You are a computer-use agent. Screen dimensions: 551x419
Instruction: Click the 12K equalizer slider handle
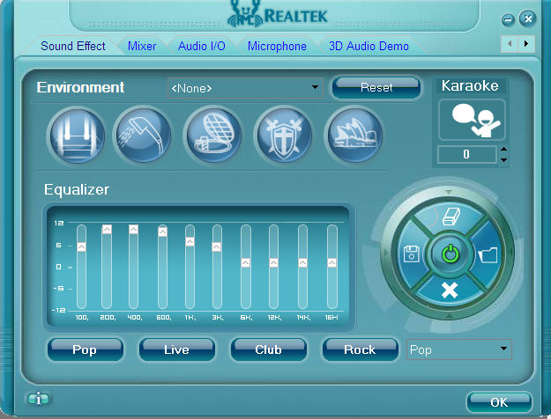273,262
